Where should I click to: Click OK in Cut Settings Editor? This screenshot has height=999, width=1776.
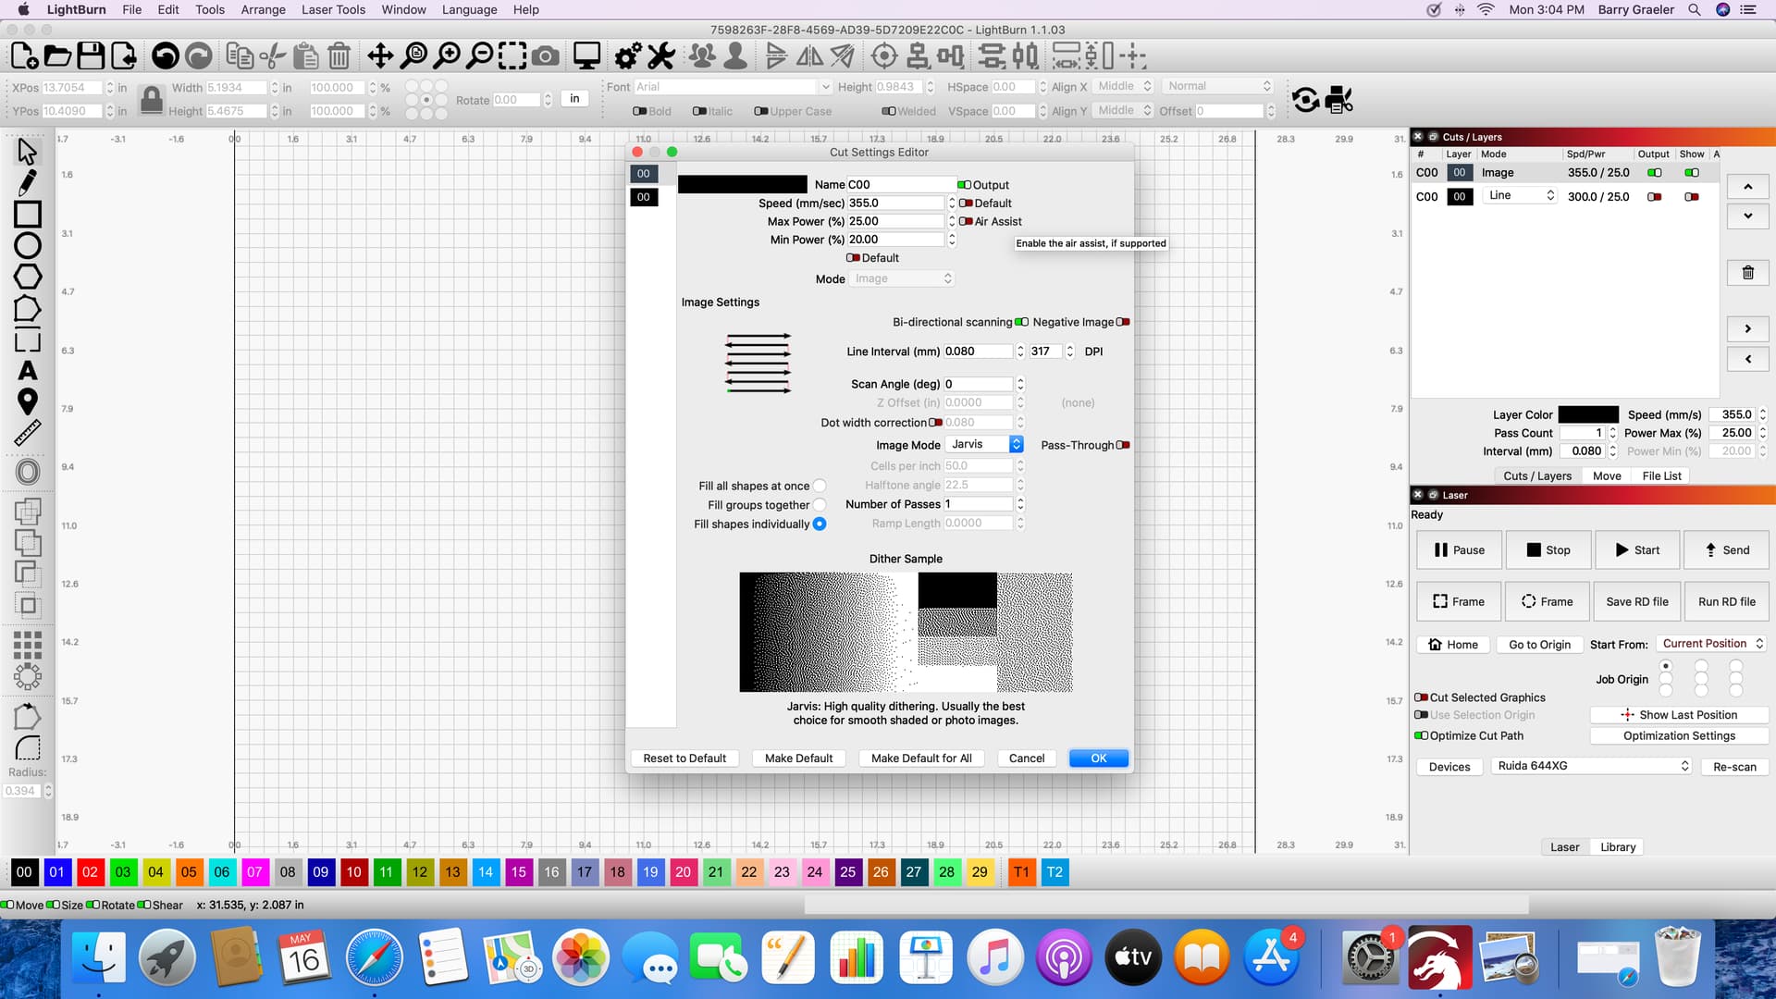[x=1098, y=758]
